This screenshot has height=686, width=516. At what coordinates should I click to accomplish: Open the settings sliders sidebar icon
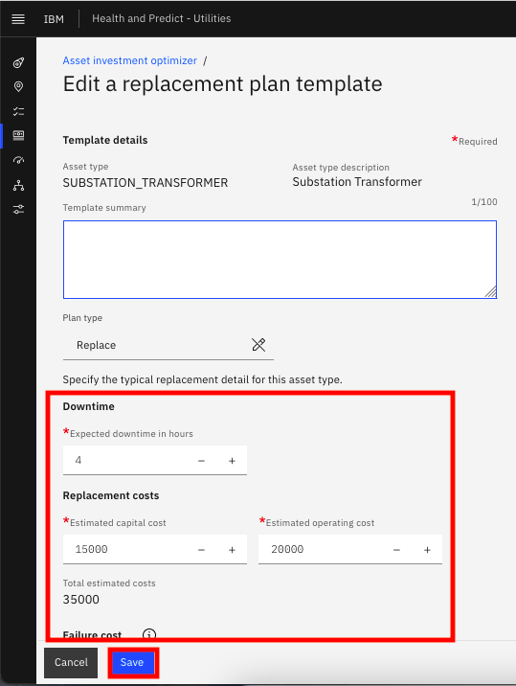pos(18,209)
